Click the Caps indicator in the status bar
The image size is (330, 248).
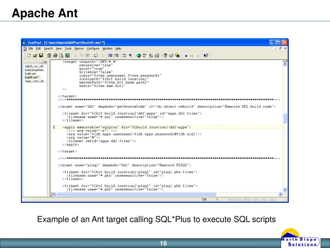272,200
